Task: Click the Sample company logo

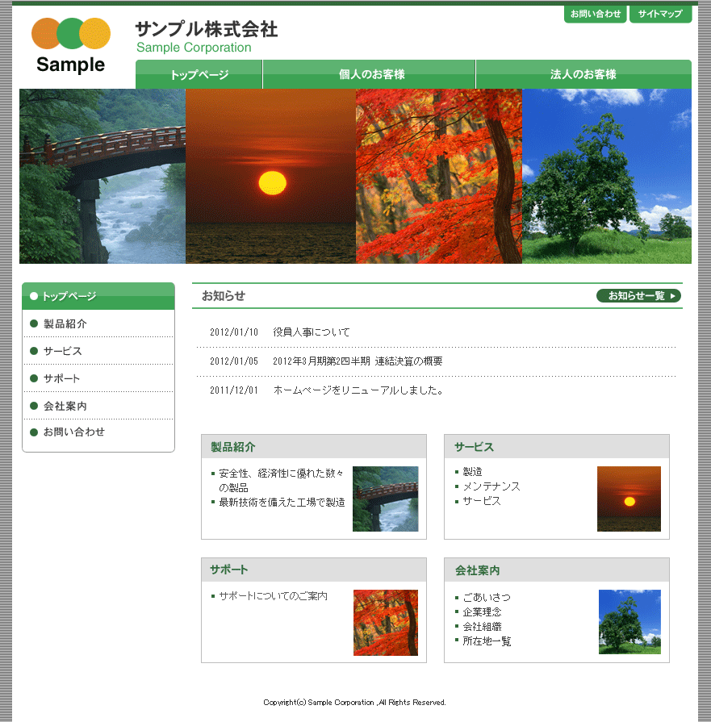Action: [x=70, y=46]
